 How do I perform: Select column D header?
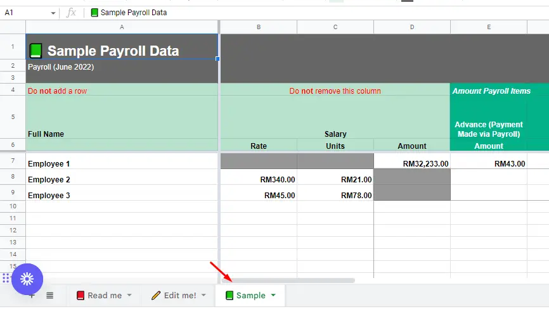(412, 27)
